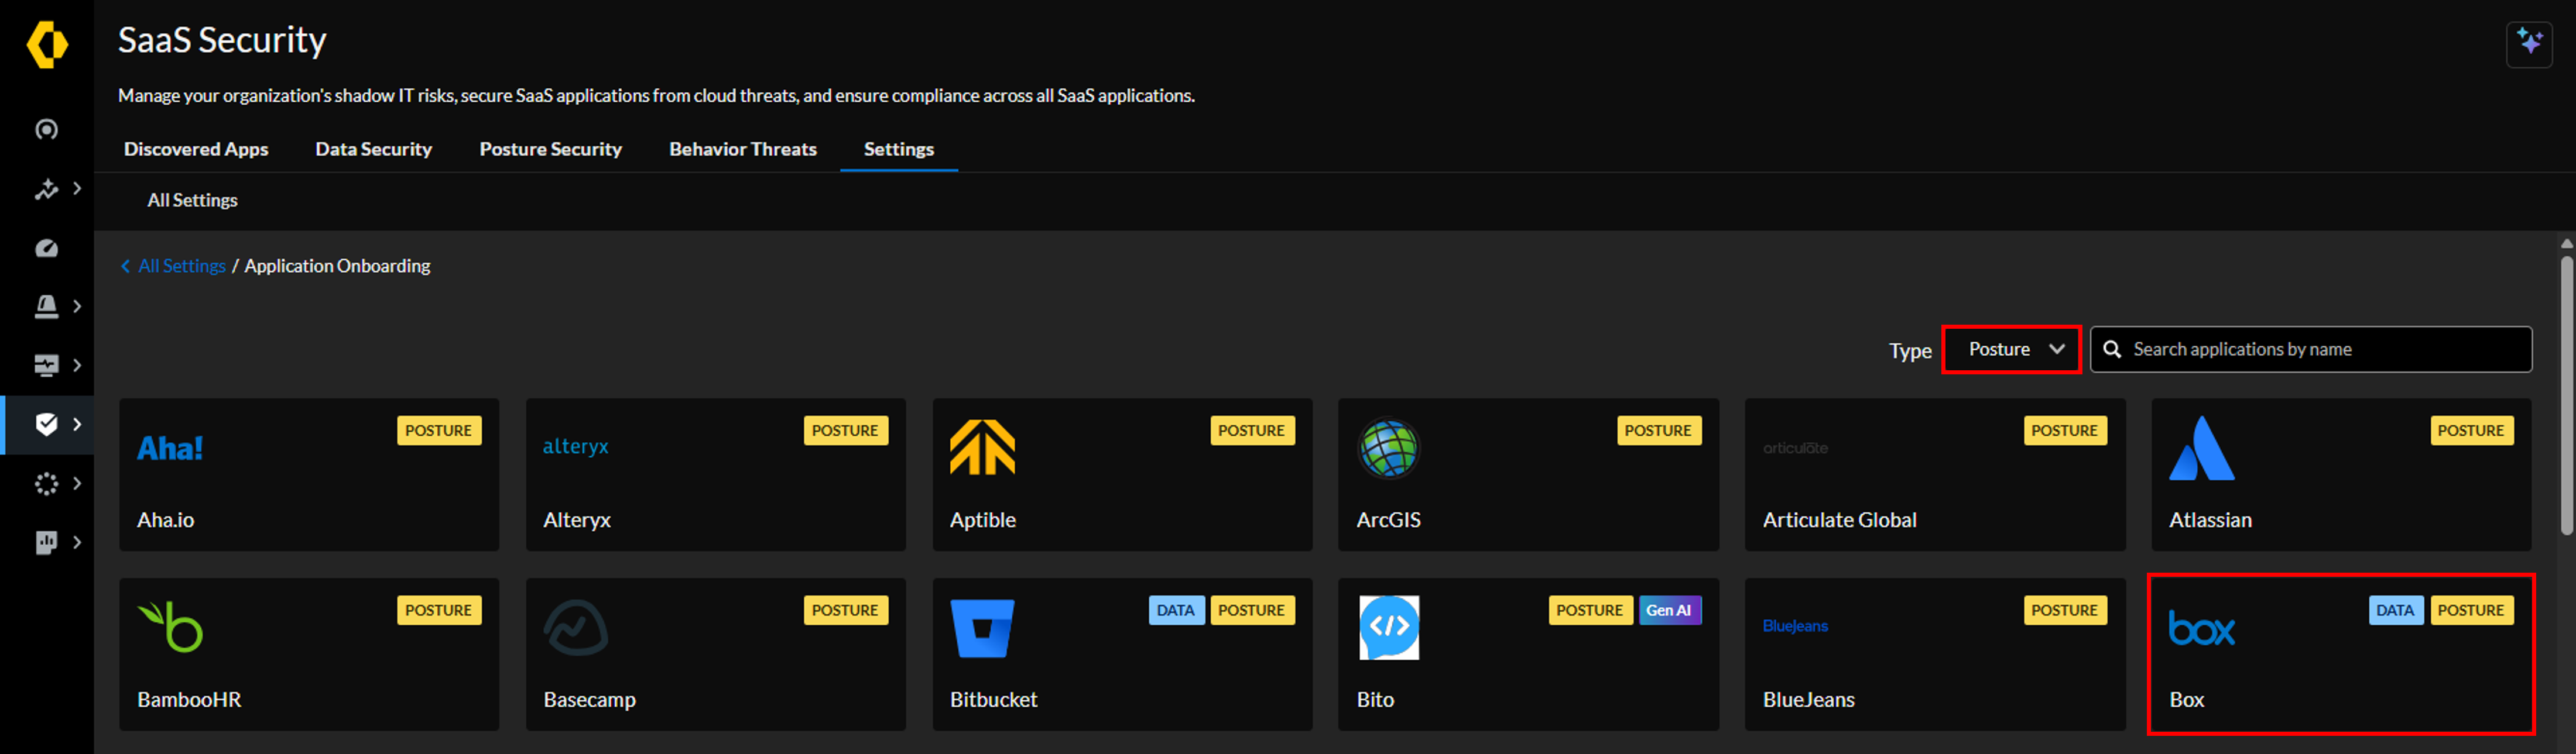Click the page vertical scrollbar
2576x754 pixels.
point(2567,395)
